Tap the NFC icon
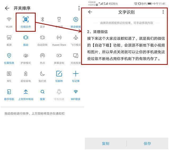The width and height of the screenshot is (169, 150). pos(9,74)
